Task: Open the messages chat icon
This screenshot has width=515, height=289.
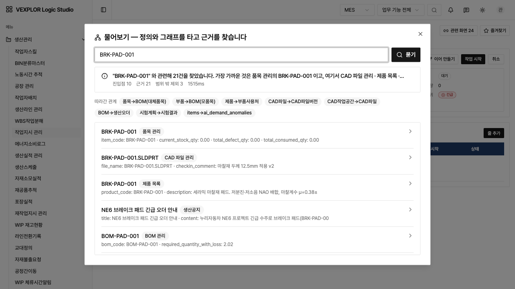Action: [x=466, y=10]
